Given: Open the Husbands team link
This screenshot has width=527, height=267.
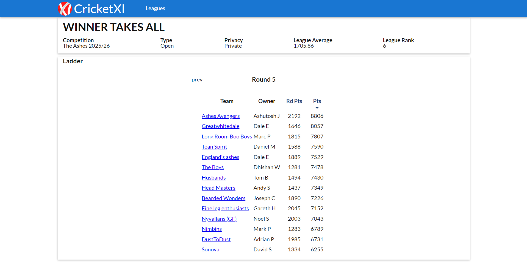Looking at the screenshot, I should click(x=213, y=178).
